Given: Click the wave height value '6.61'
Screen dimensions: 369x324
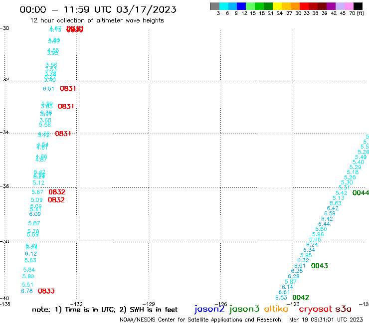Looking at the screenshot, I should (284, 292).
